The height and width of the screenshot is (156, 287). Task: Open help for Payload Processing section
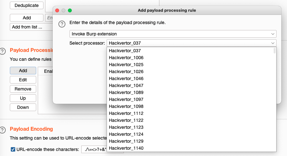[x=3, y=51]
